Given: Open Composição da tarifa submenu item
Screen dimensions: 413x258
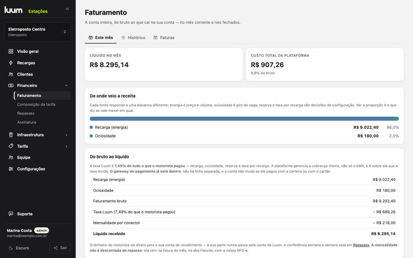Looking at the screenshot, I should click(x=36, y=104).
